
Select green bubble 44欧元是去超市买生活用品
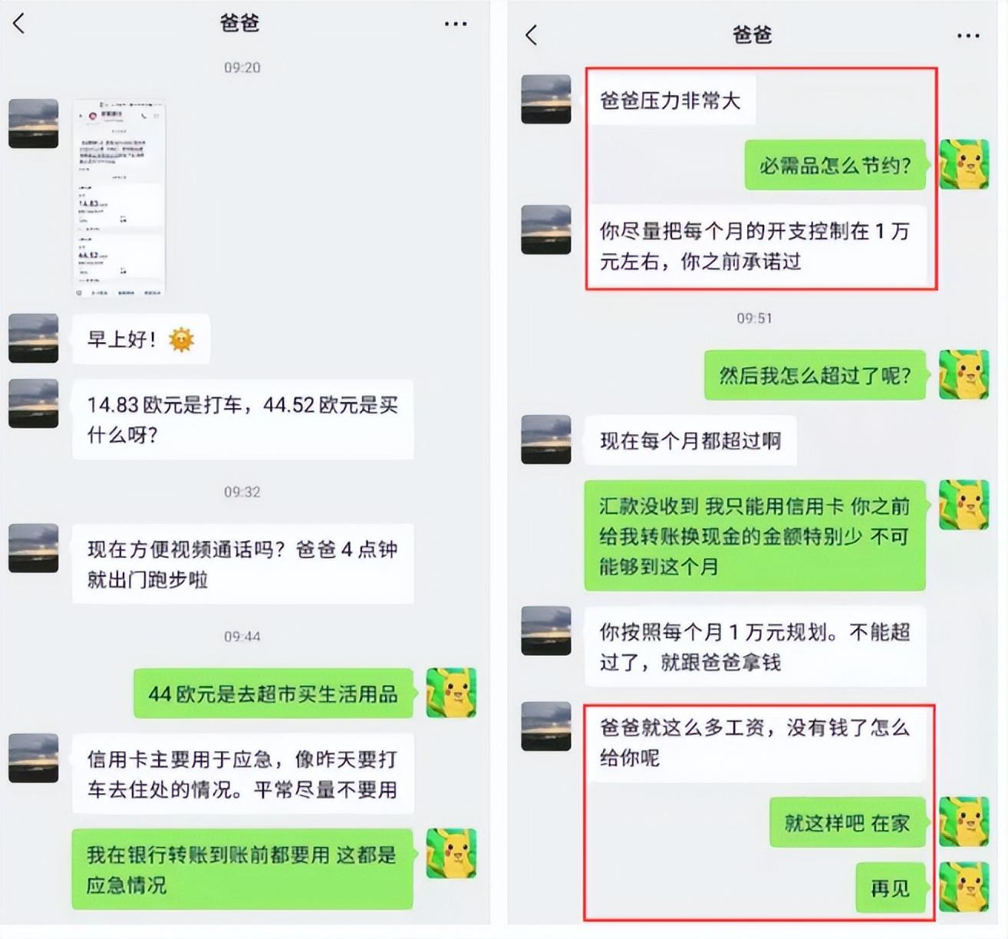(274, 694)
